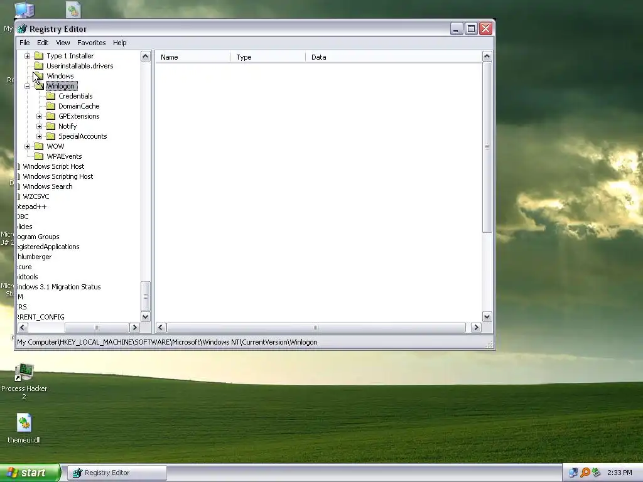
Task: Select the Winlogon key label
Action: (61, 85)
